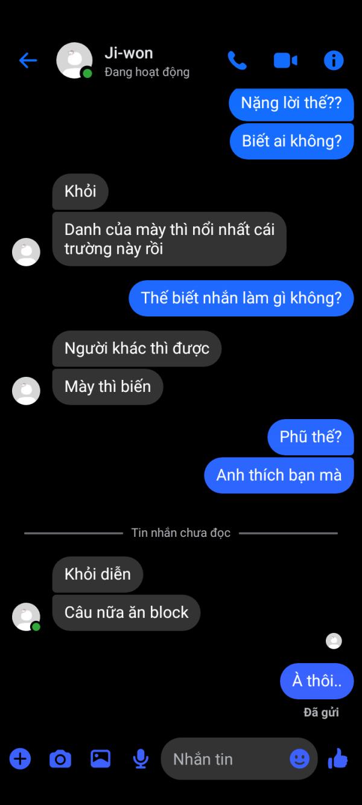The image size is (362, 805).
Task: Tap the seen-by avatar indicator
Action: pos(334,641)
